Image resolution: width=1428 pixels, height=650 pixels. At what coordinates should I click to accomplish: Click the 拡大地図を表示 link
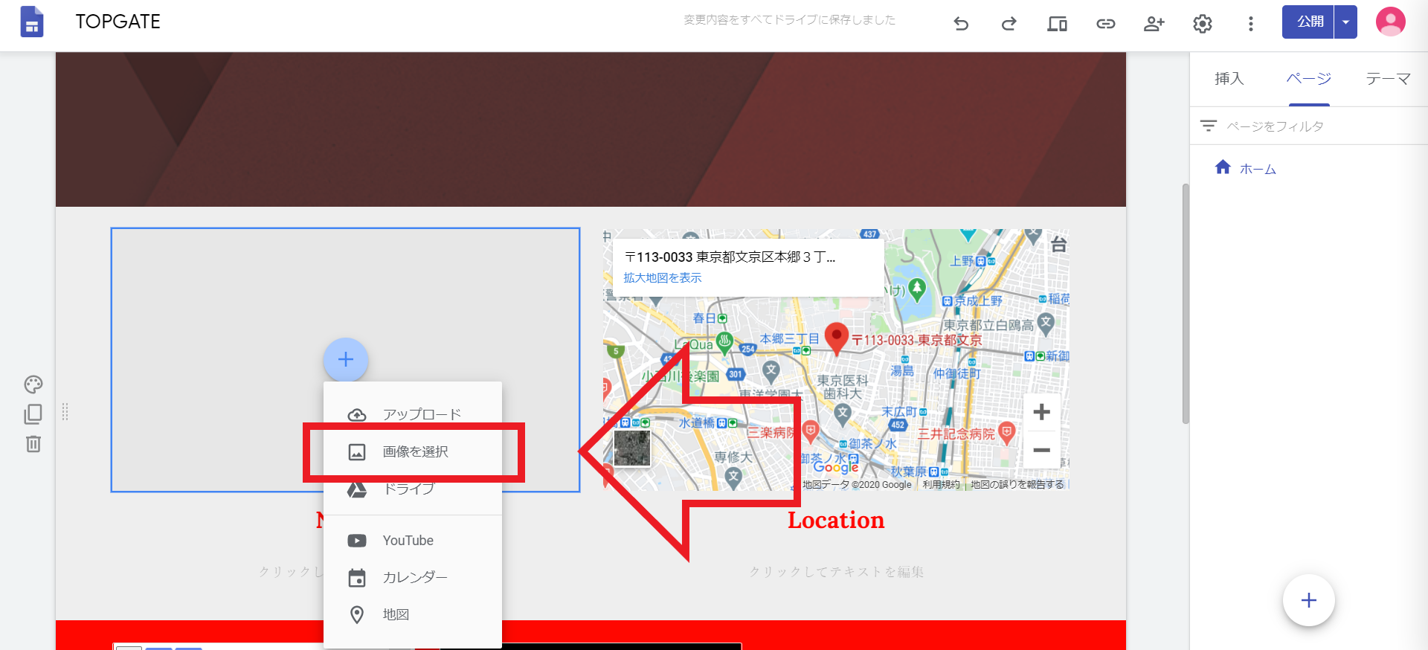[x=662, y=278]
